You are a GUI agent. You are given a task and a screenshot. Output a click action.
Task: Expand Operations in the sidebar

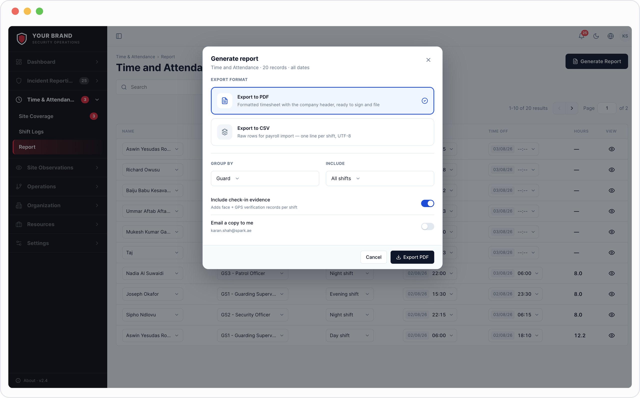point(58,186)
